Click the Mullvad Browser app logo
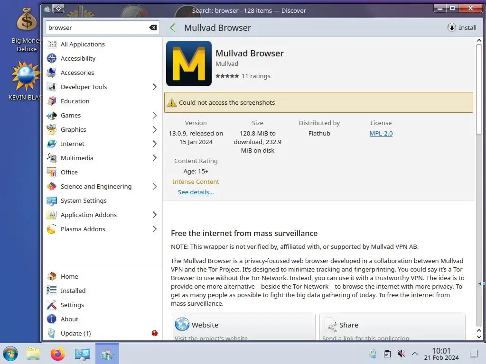The height and width of the screenshot is (364, 486). [189, 64]
